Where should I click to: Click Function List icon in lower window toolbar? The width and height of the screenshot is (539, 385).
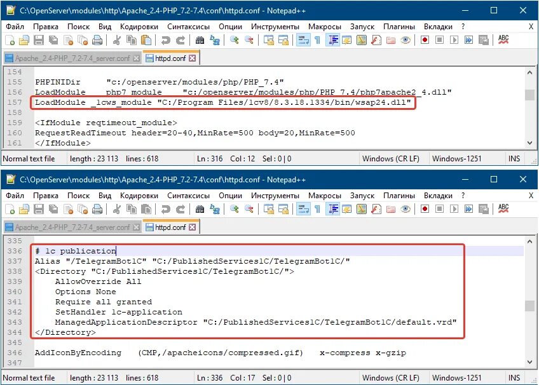point(376,209)
